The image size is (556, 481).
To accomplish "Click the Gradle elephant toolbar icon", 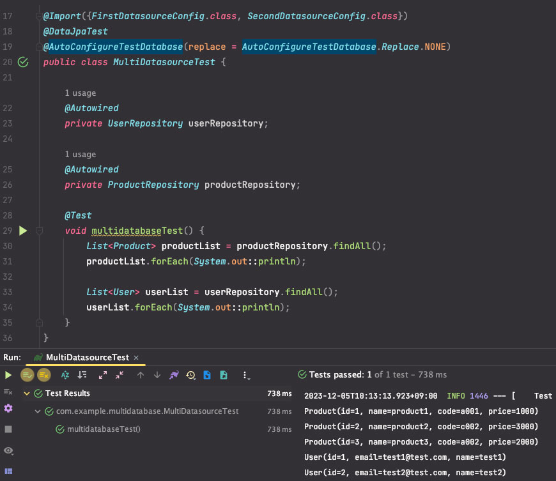I will (174, 375).
